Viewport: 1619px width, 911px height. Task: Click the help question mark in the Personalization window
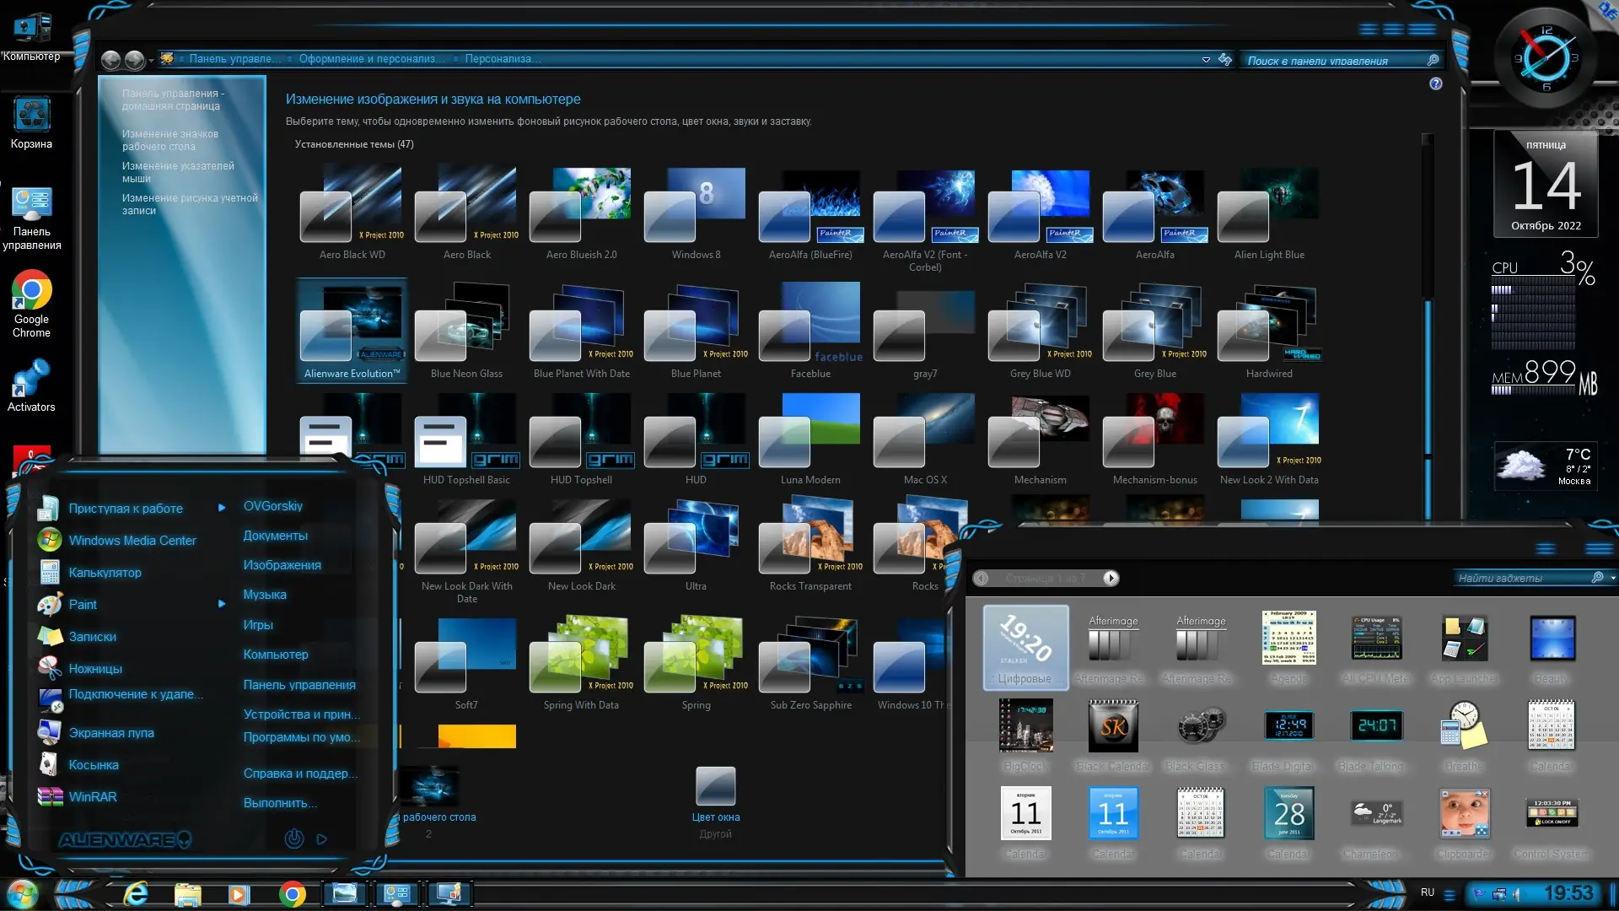pos(1434,84)
